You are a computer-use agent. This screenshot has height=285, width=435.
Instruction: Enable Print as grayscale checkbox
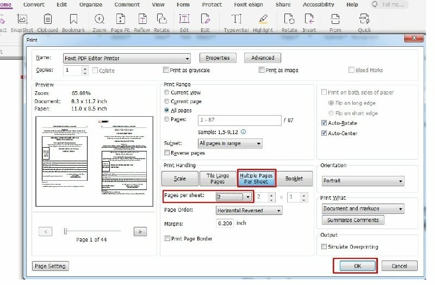(166, 70)
